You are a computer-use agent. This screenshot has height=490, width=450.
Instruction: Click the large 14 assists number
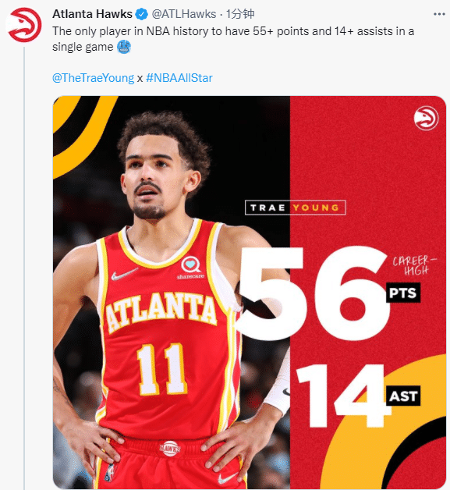coord(342,396)
